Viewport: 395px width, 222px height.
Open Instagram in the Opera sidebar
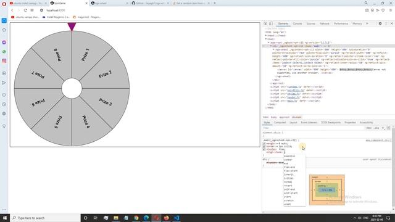pos(4,61)
